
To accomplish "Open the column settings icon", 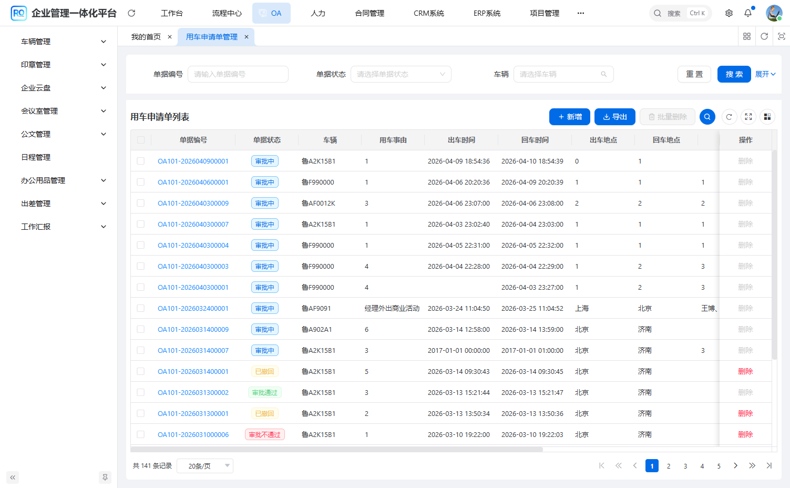I will (767, 117).
